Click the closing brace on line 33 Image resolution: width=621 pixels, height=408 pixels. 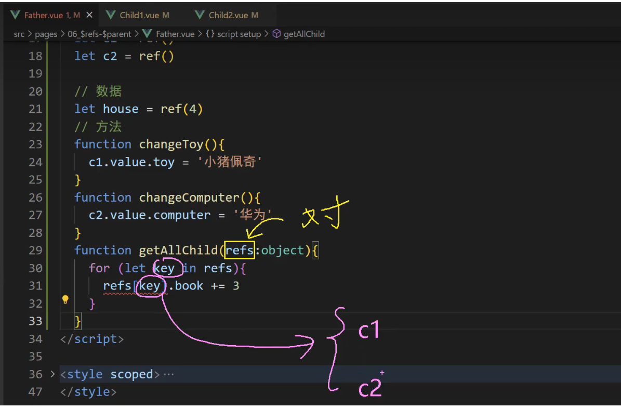pyautogui.click(x=77, y=321)
